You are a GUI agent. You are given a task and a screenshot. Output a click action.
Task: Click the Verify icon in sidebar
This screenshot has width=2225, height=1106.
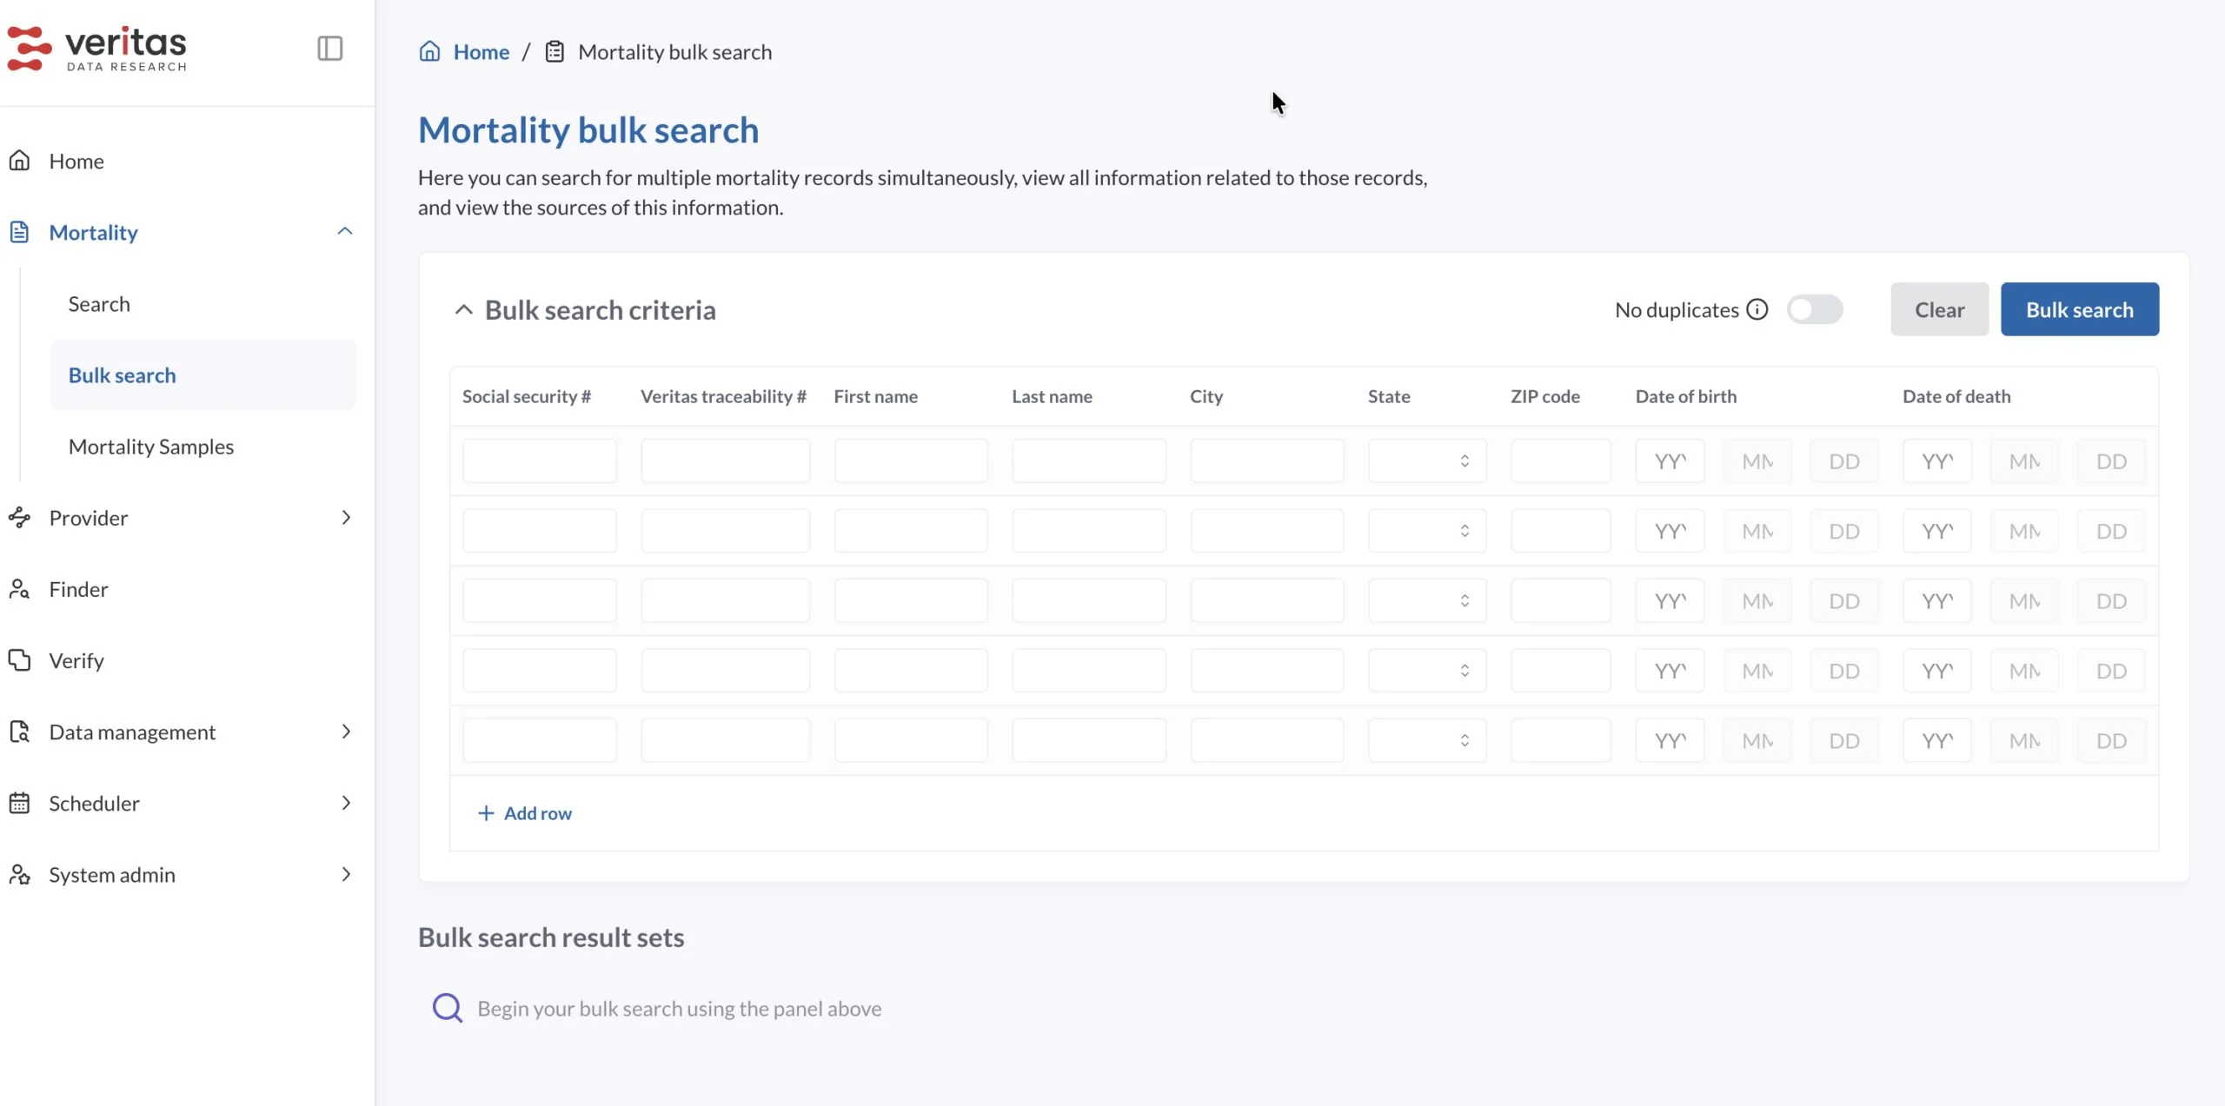tap(19, 660)
